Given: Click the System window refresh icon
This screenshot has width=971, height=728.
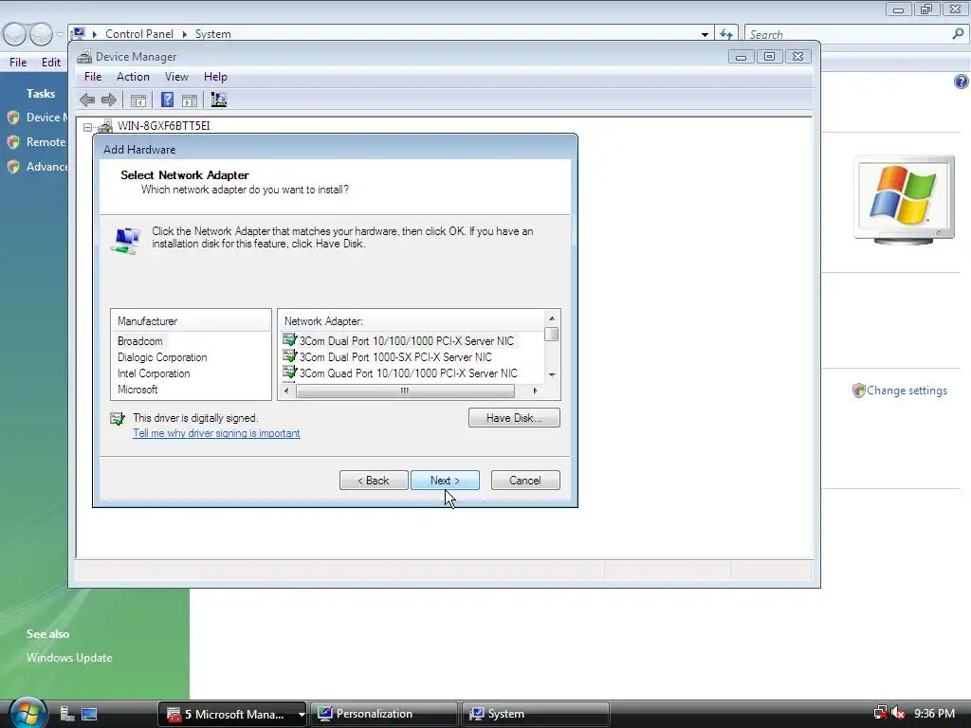Looking at the screenshot, I should tap(726, 35).
